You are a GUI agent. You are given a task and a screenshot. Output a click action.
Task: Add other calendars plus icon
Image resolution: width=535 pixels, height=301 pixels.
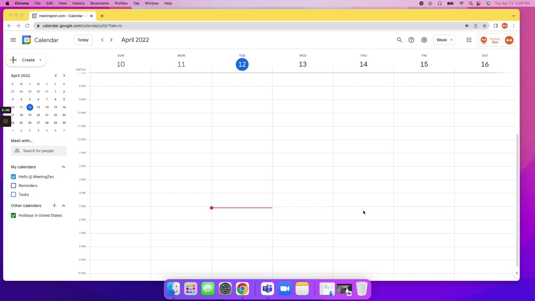coord(54,206)
